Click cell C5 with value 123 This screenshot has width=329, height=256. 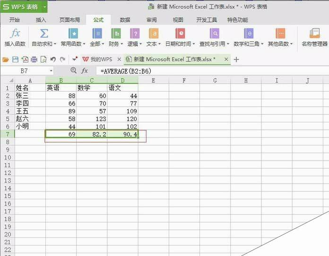point(92,119)
